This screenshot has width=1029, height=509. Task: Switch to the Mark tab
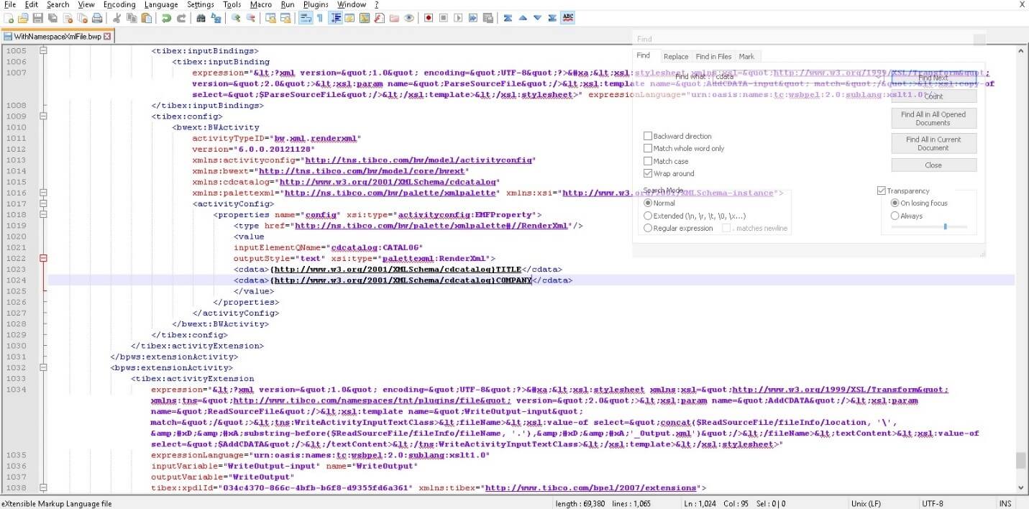[x=746, y=56]
